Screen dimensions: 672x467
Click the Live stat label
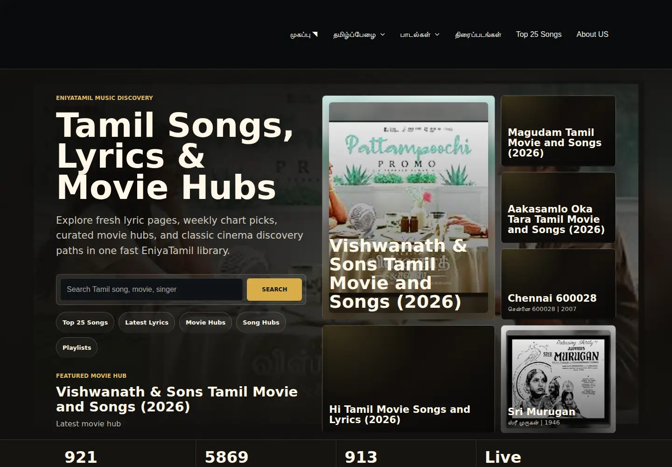(503, 457)
